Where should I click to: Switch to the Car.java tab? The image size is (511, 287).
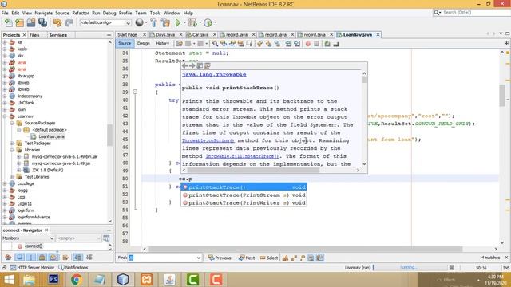(200, 34)
